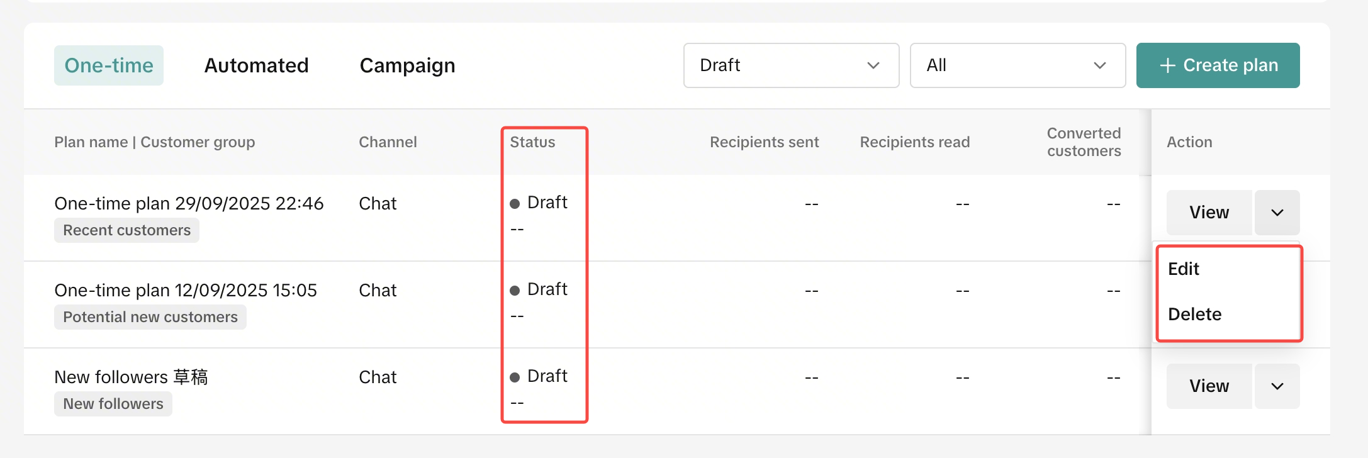The width and height of the screenshot is (1368, 458).
Task: Select Edit from the action menu
Action: (1184, 269)
